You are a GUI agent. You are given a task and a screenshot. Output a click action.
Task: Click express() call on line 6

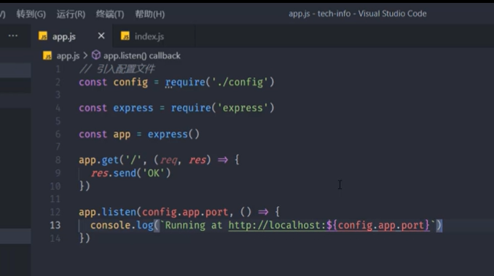click(173, 135)
